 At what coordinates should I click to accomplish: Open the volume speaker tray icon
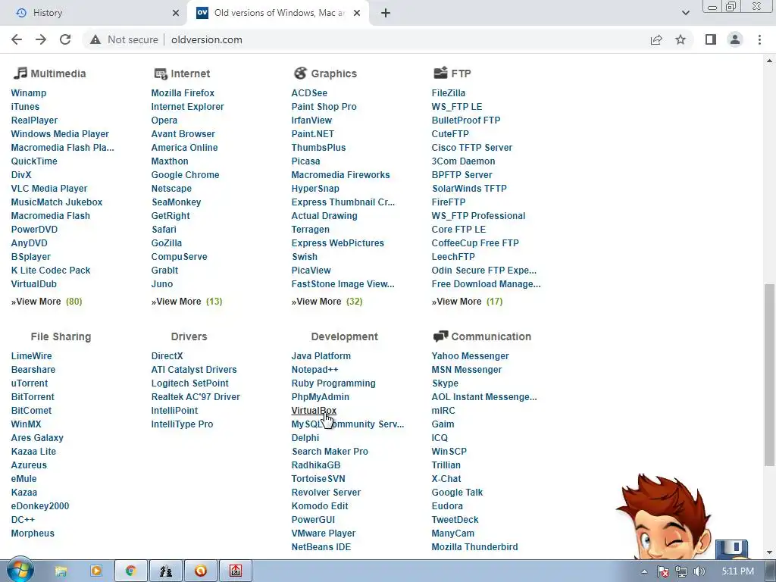coord(699,571)
